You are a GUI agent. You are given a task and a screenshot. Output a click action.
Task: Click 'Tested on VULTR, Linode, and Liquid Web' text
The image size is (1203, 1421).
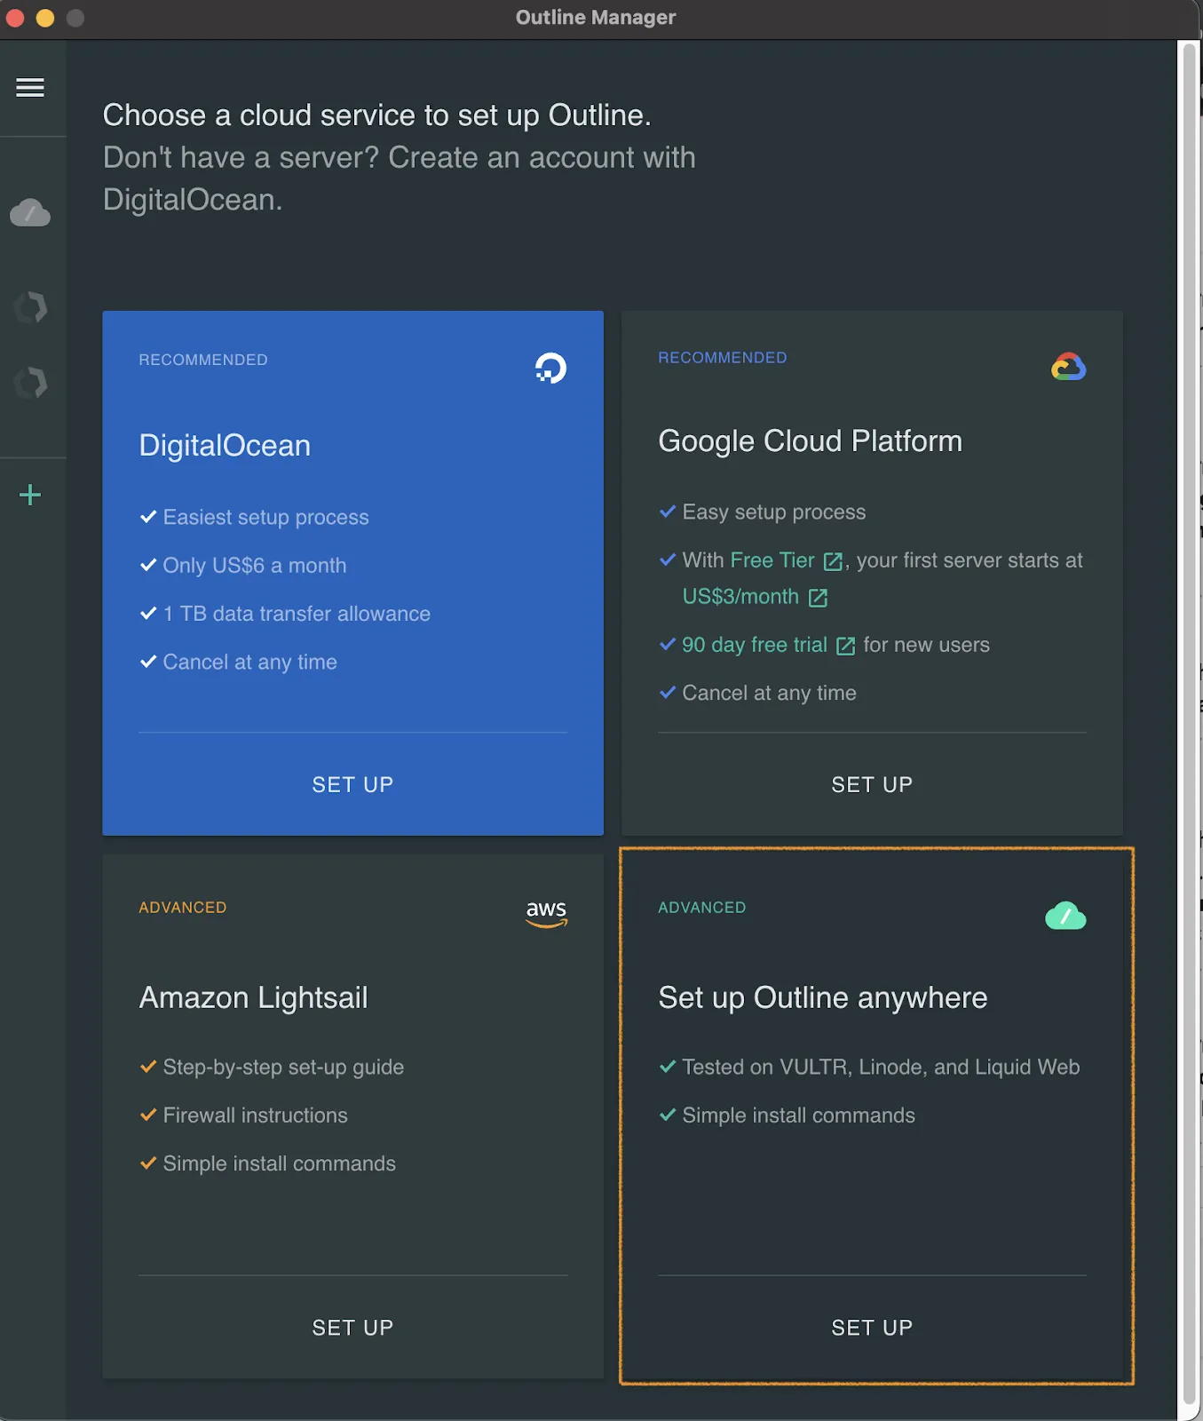point(881,1067)
